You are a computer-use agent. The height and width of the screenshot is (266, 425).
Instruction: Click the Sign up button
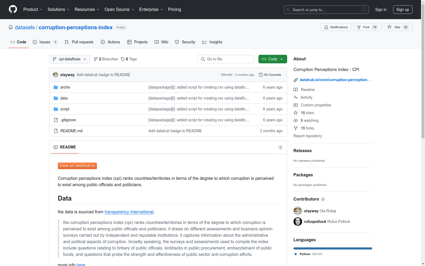(403, 10)
